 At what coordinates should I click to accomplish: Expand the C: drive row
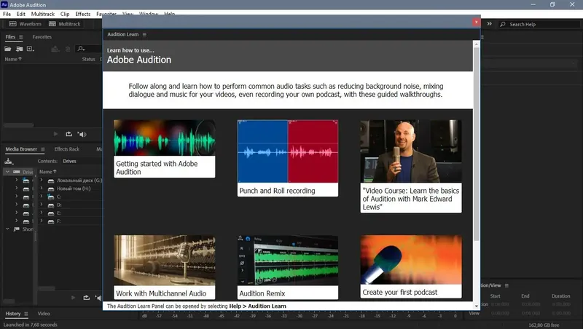click(x=42, y=197)
